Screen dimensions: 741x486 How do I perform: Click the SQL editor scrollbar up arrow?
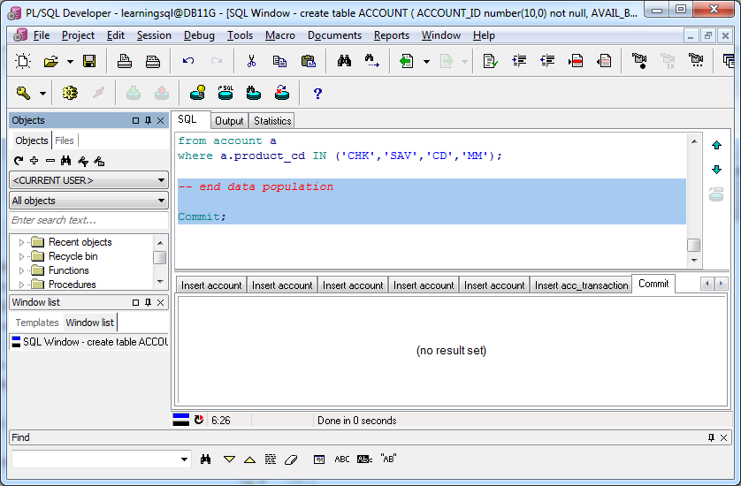coord(694,141)
